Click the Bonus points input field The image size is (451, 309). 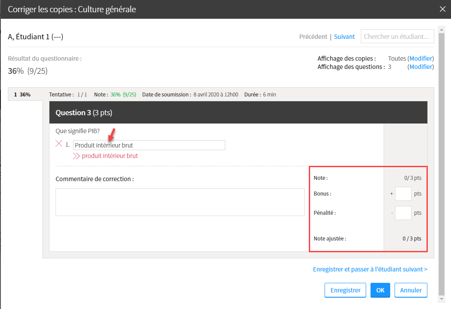[x=403, y=193]
